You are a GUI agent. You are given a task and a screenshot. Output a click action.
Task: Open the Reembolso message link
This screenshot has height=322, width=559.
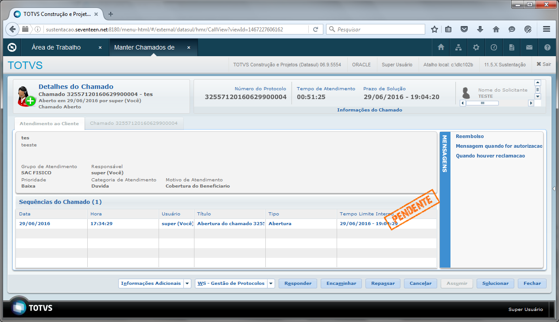(x=470, y=136)
